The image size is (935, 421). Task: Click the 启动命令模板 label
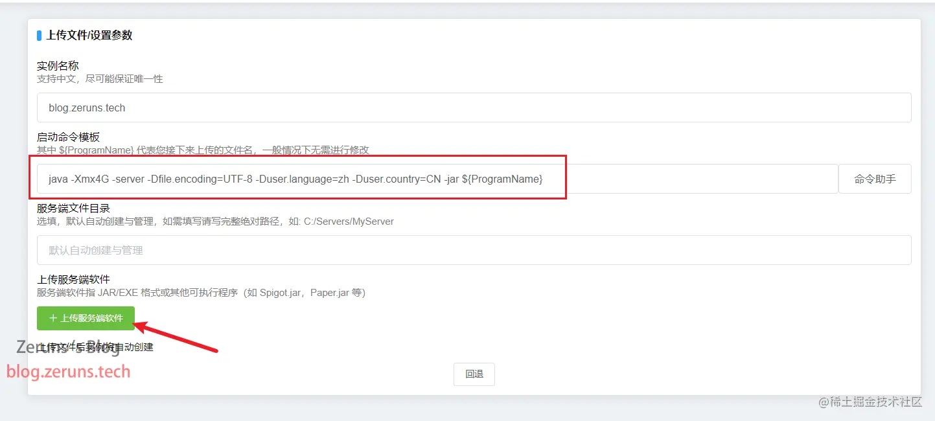coord(68,137)
